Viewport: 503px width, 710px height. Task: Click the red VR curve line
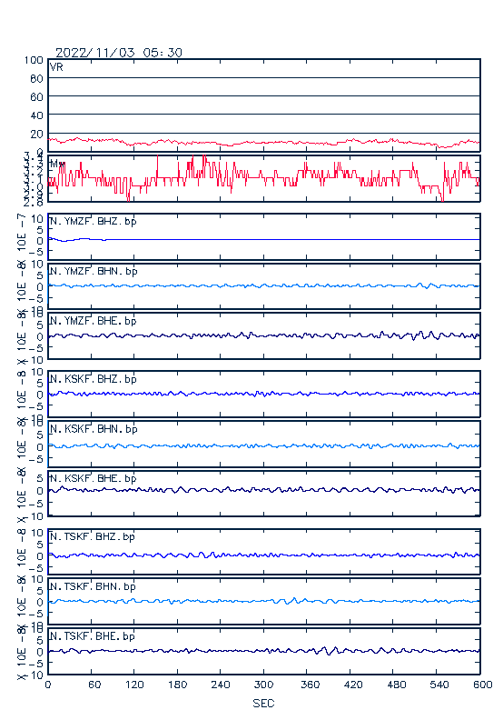coord(263,143)
